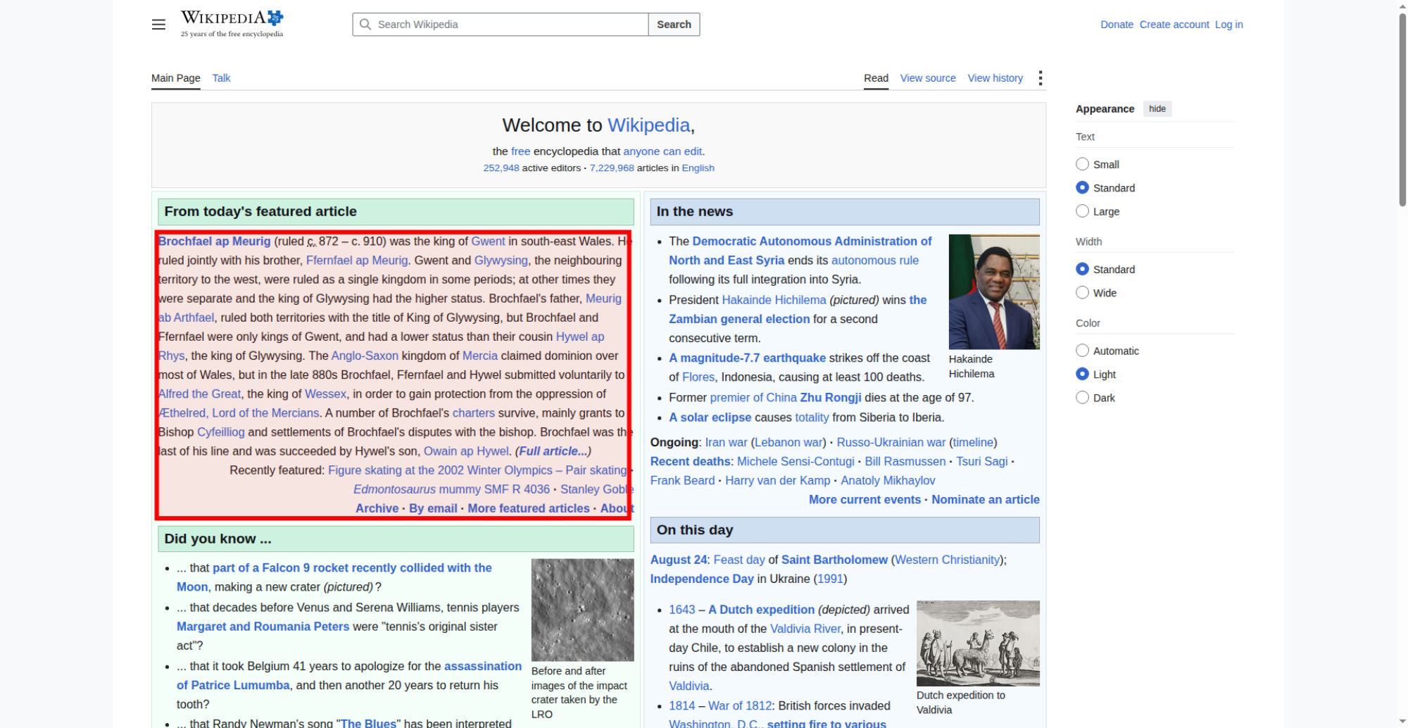Select Wide width option
The width and height of the screenshot is (1408, 728).
[1082, 293]
